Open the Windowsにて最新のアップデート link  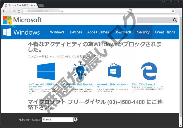coord(112,85)
